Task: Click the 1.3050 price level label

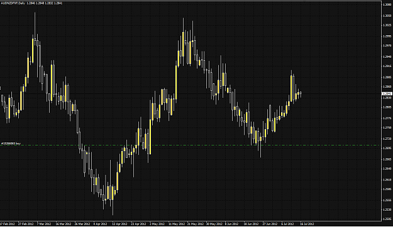Action: tap(387, 16)
